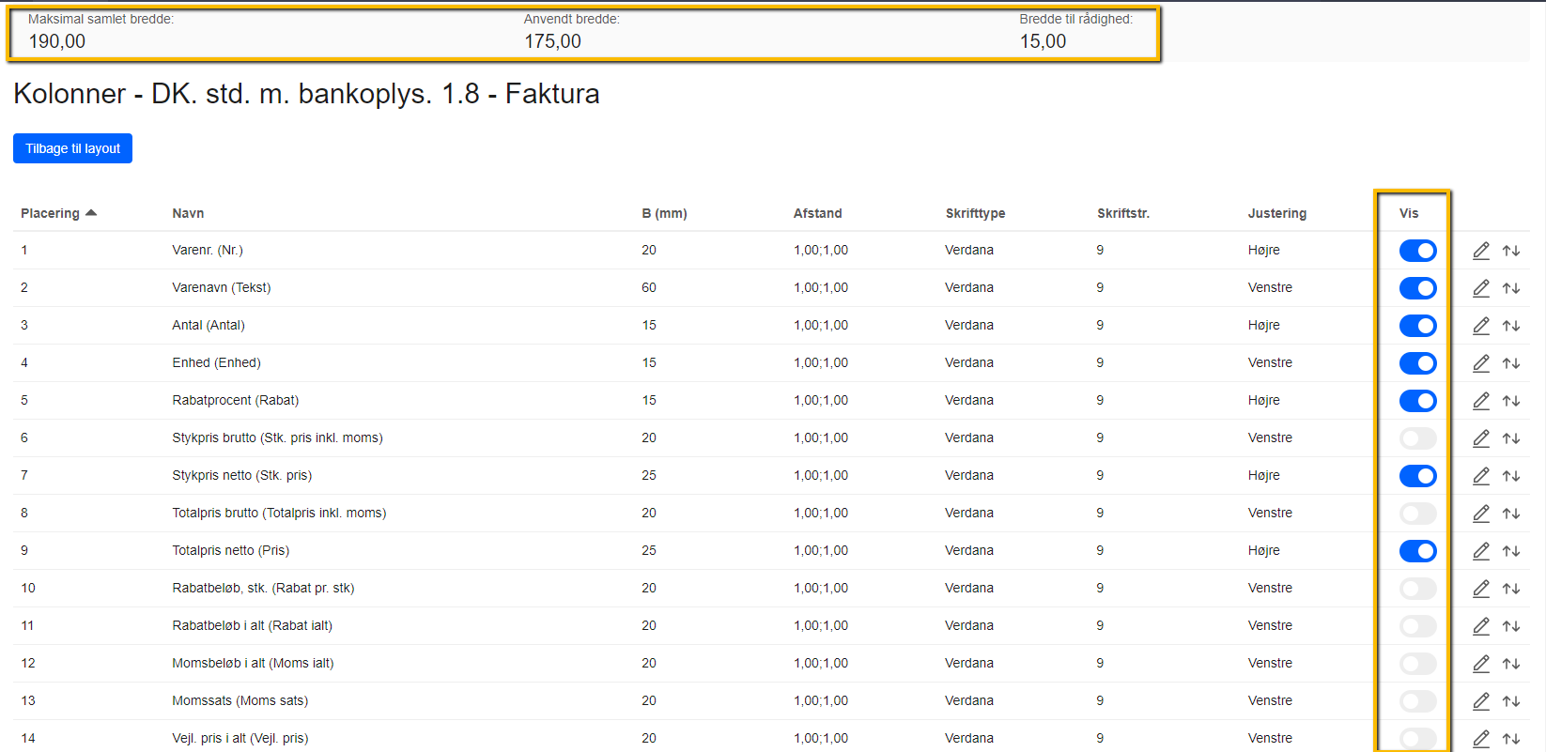Click the Justering column header
1546x752 pixels.
coord(1276,213)
